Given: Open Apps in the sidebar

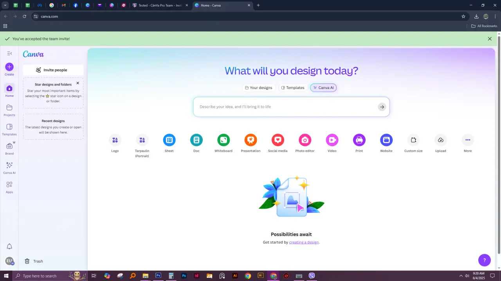Looking at the screenshot, I should click(9, 187).
